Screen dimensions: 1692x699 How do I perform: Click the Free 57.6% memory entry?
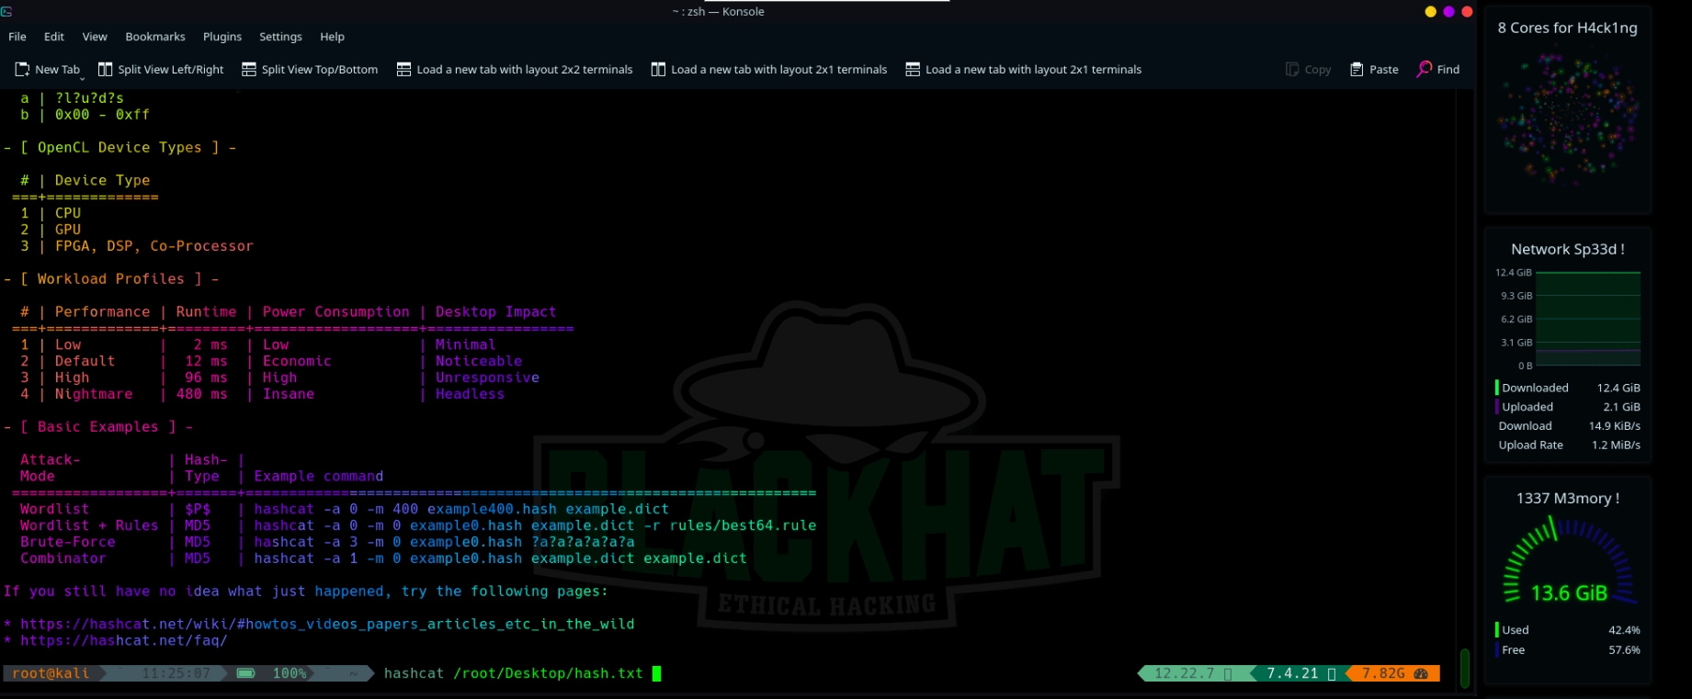(x=1568, y=649)
